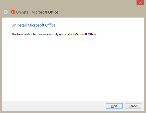Click the Cancel button
146x113 pixels.
133,106
